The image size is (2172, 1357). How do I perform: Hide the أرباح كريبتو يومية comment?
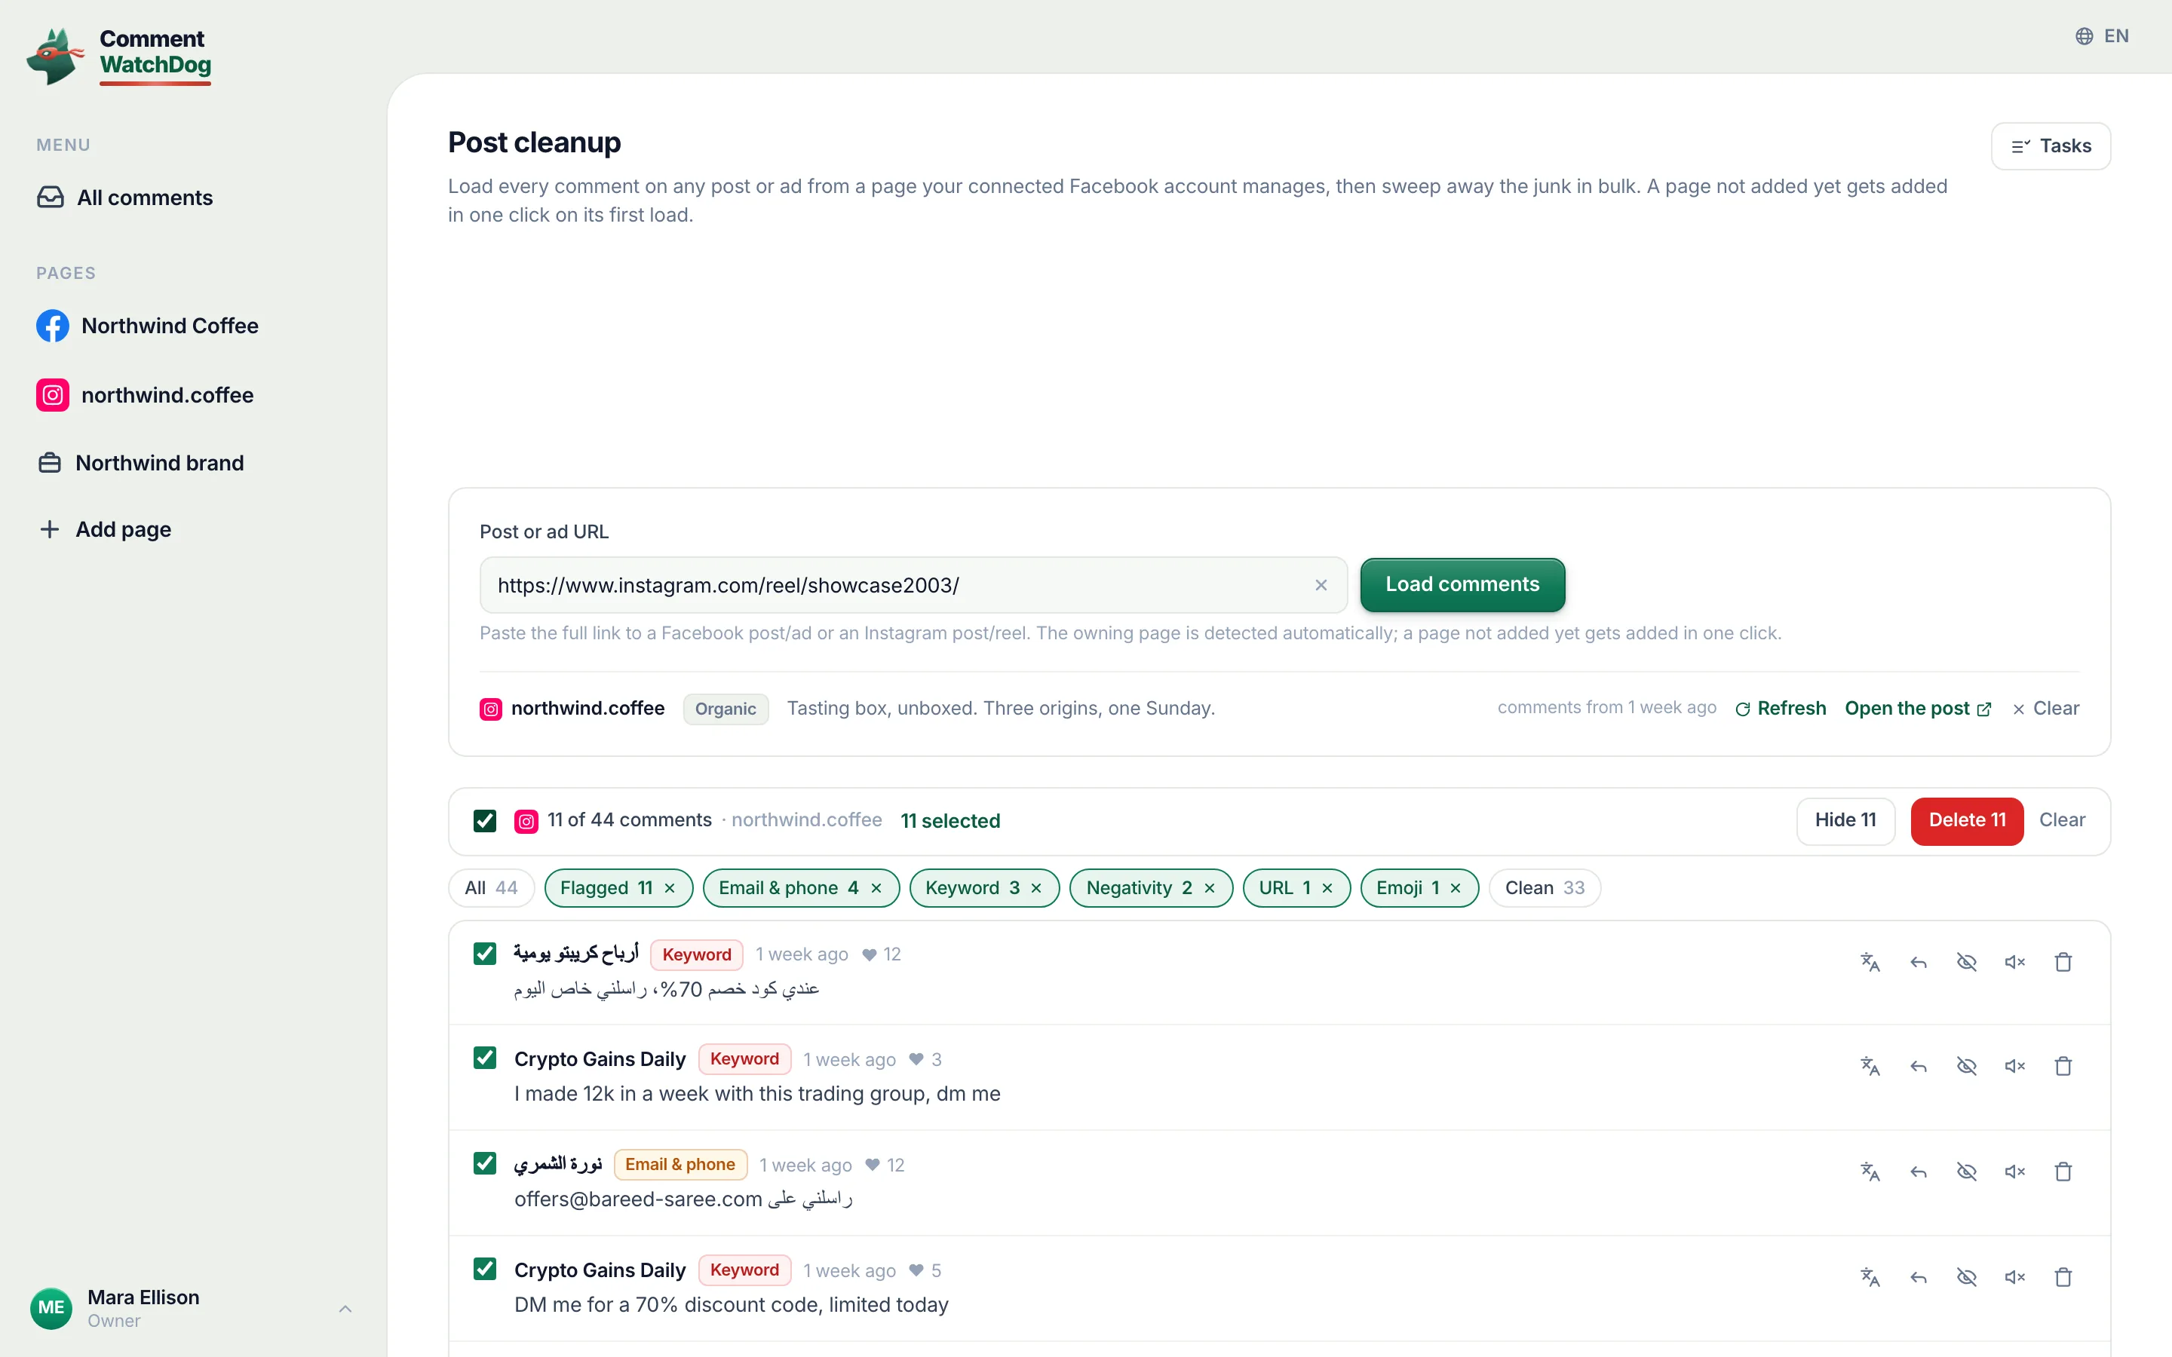tap(1966, 962)
